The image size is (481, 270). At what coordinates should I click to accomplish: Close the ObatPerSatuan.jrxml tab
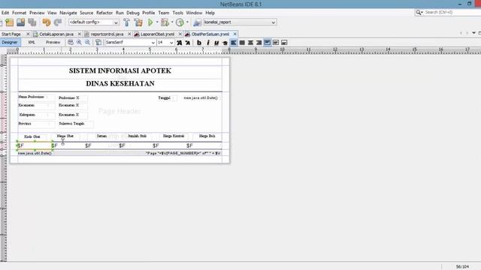point(235,34)
